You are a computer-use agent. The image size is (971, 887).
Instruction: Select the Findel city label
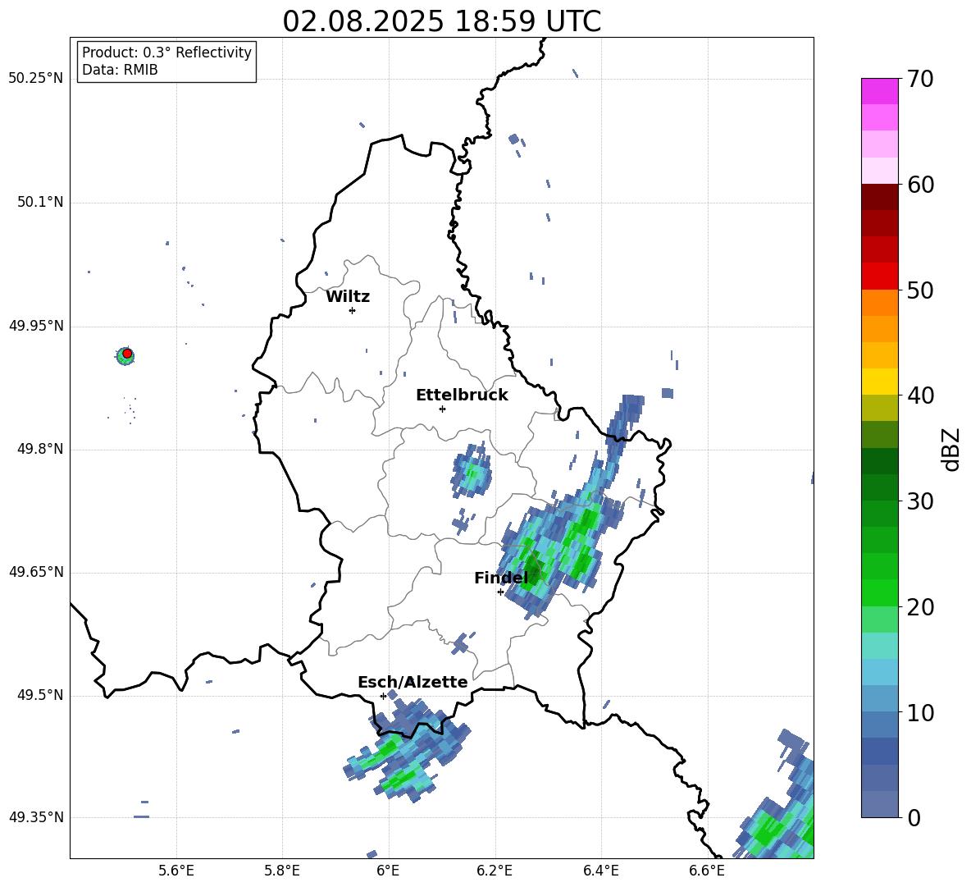[501, 578]
